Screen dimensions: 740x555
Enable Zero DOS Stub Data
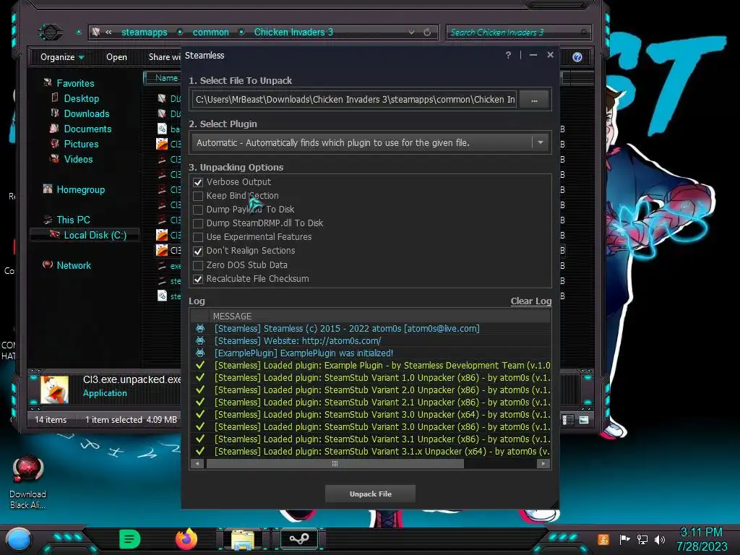[x=198, y=265]
